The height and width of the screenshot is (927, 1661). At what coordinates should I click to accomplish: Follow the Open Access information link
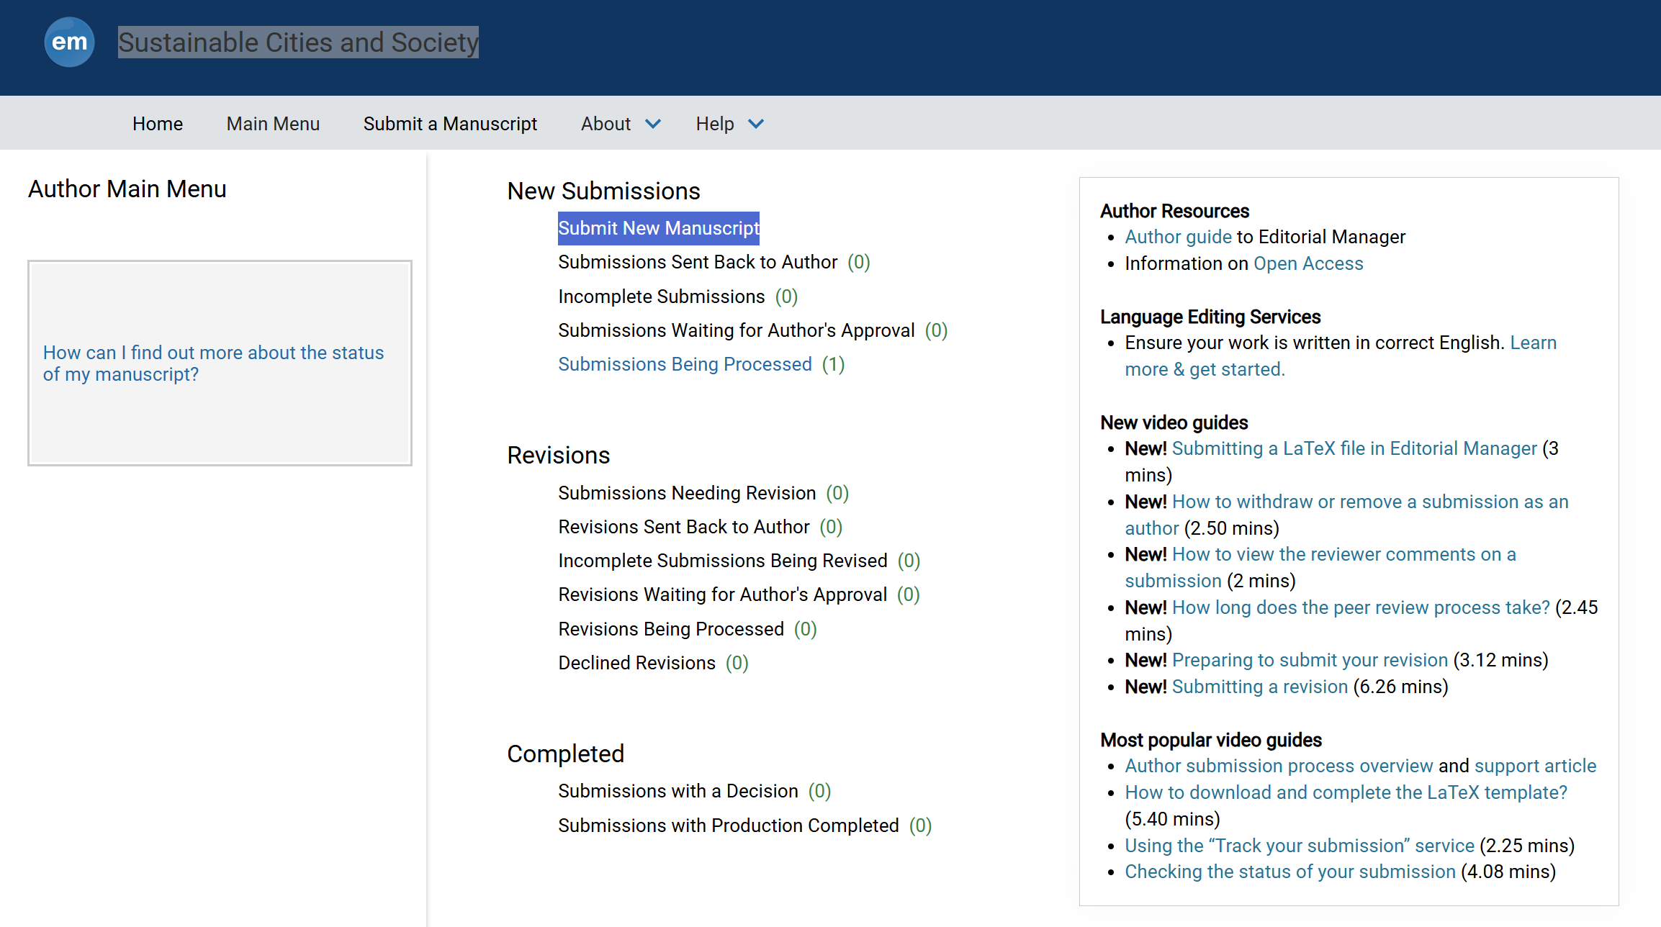point(1307,263)
